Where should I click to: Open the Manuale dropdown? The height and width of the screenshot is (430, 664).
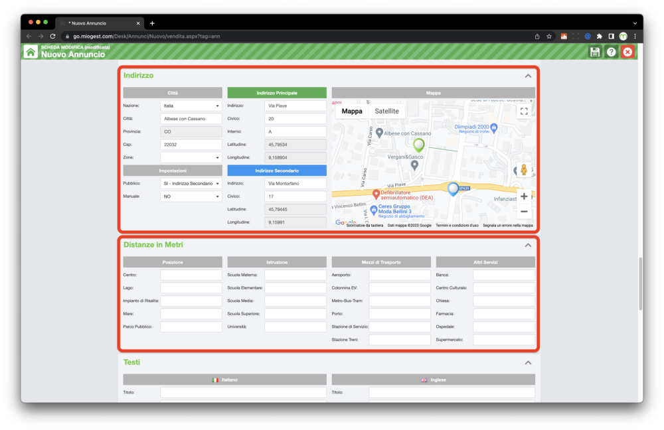pos(191,196)
